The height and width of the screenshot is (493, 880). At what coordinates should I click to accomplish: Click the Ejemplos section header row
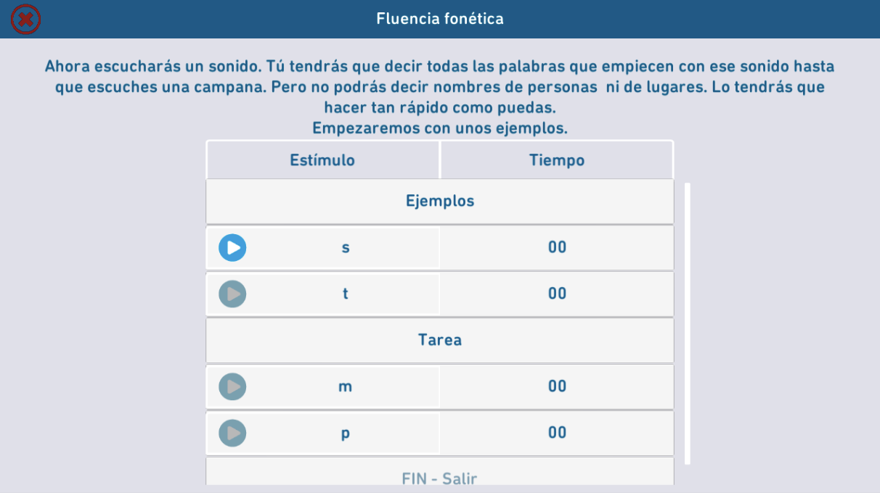(440, 202)
